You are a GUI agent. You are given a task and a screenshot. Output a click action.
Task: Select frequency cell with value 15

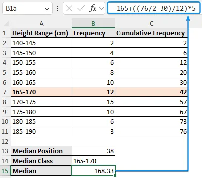93,102
